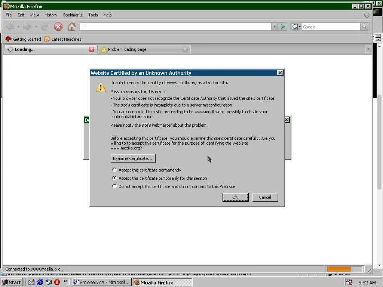383x287 pixels.
Task: Open the URL history dropdown arrow
Action: point(275,27)
